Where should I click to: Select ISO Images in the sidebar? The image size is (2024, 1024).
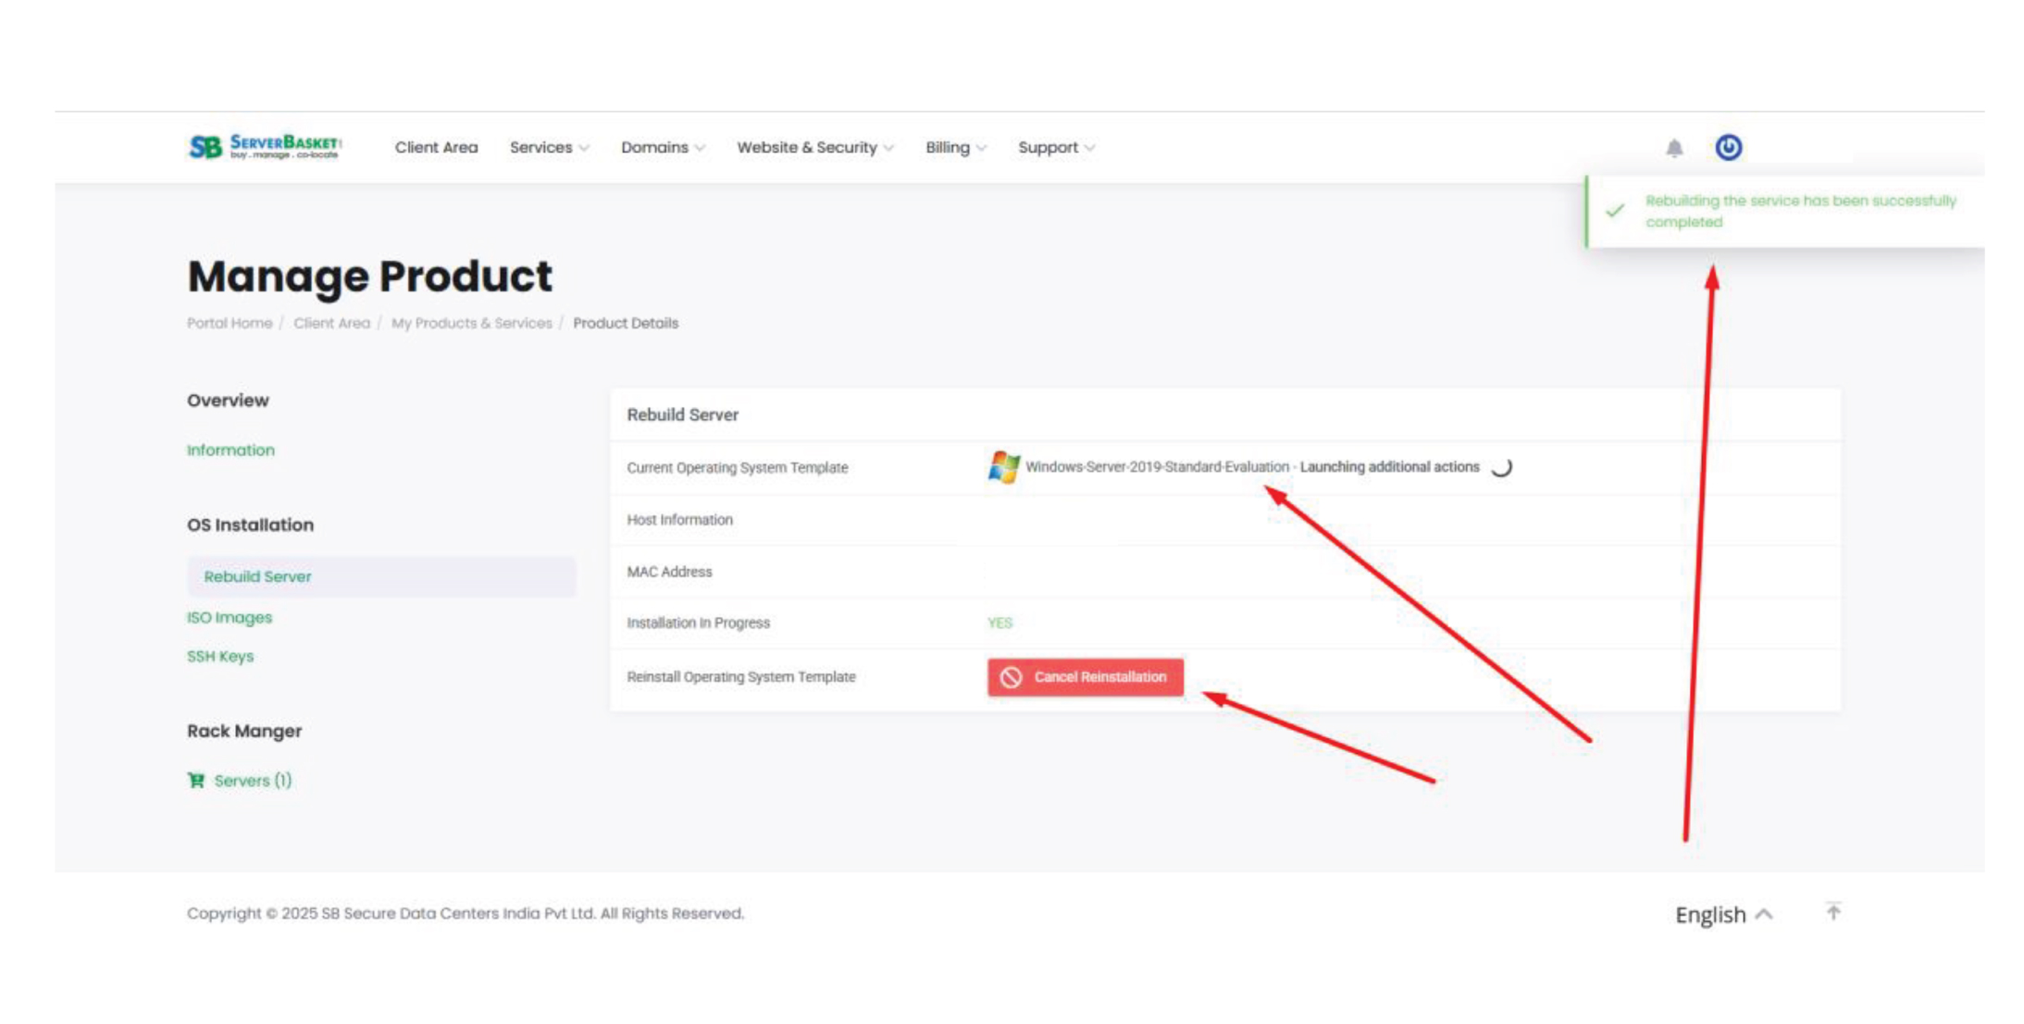[x=230, y=616]
